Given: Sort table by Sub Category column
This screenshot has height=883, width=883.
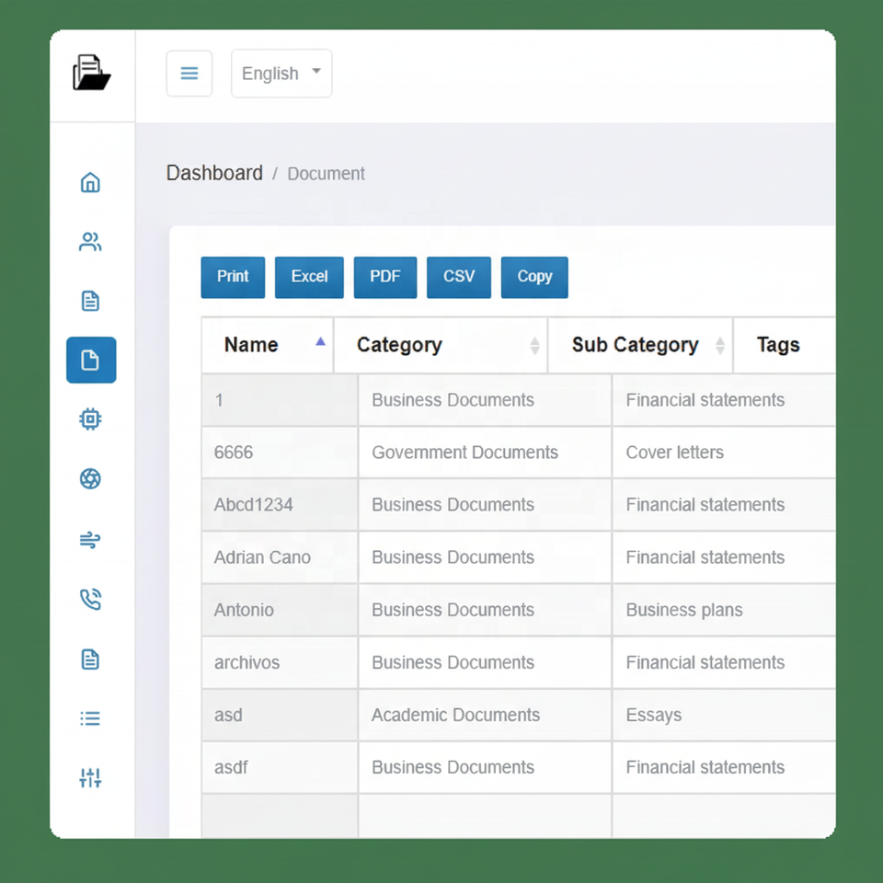Looking at the screenshot, I should (640, 345).
